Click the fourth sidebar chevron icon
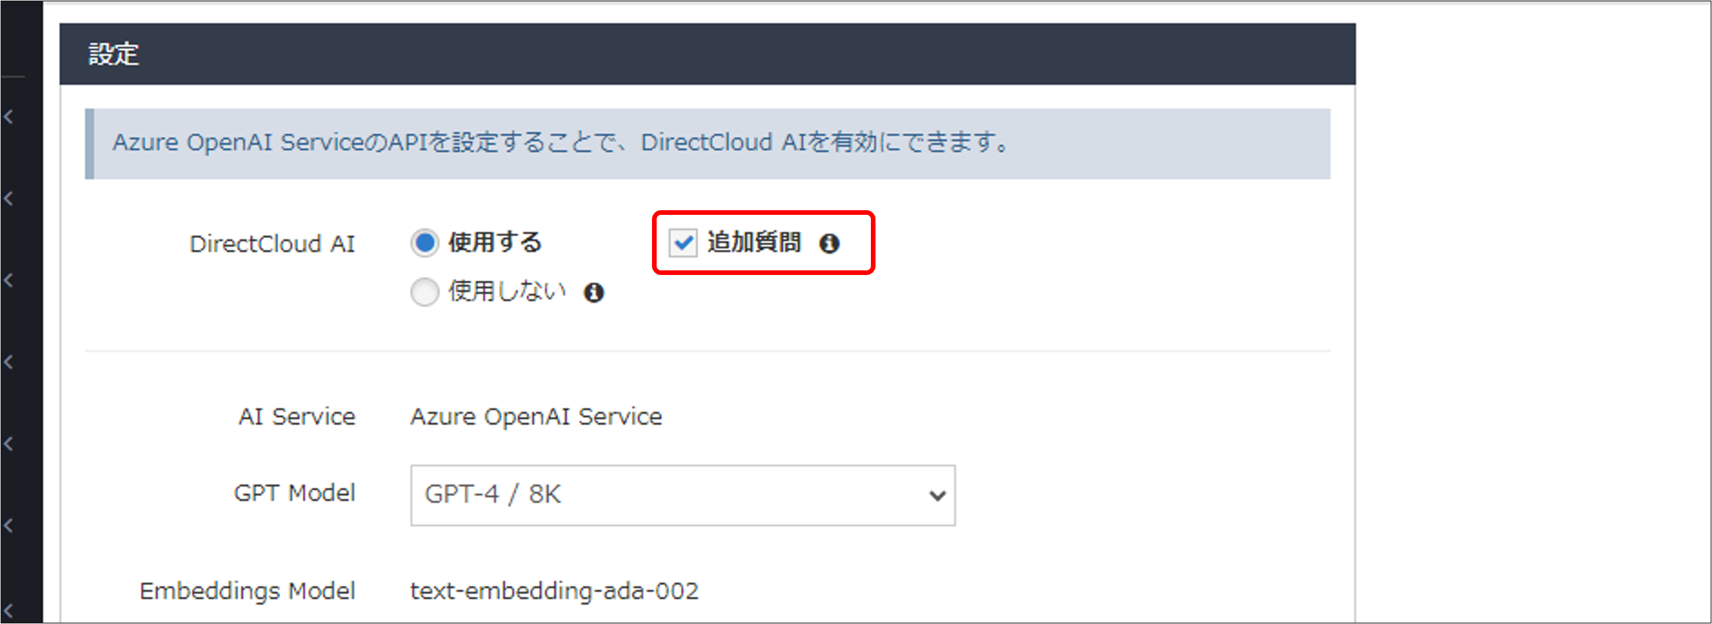1712x624 pixels. (x=9, y=362)
